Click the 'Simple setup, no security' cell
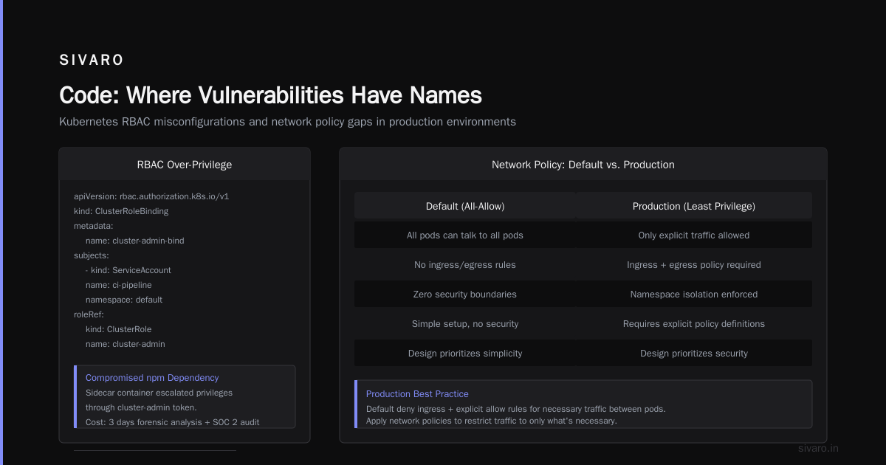886x465 pixels. coord(465,324)
